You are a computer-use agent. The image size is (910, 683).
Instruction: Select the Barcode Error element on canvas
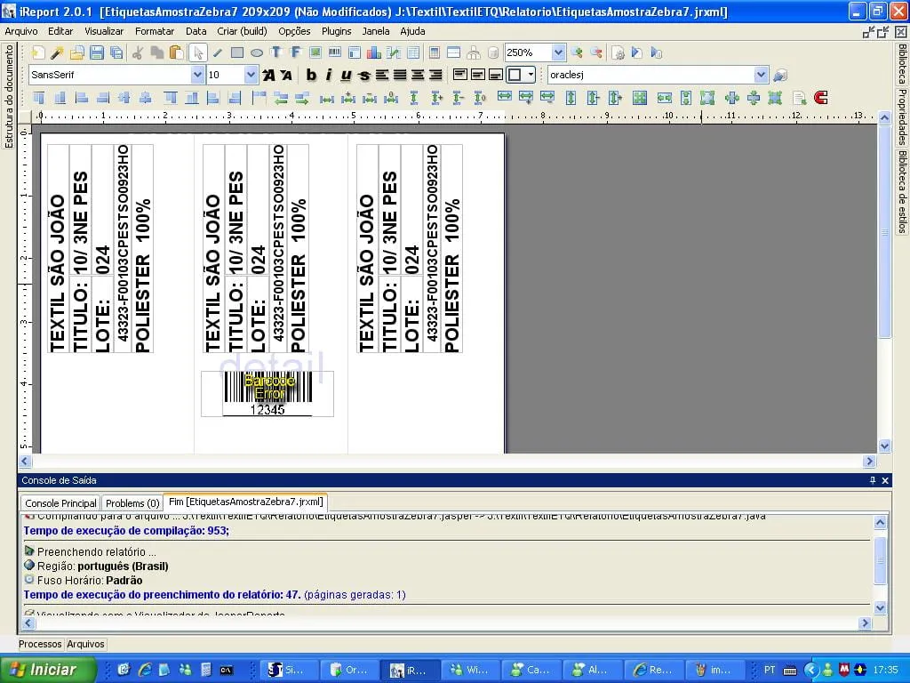pos(267,394)
